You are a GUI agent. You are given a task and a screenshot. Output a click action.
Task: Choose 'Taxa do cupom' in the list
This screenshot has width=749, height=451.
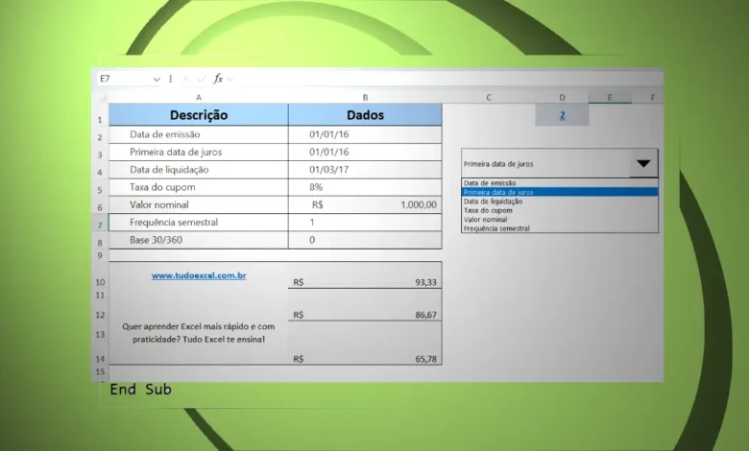(x=560, y=210)
